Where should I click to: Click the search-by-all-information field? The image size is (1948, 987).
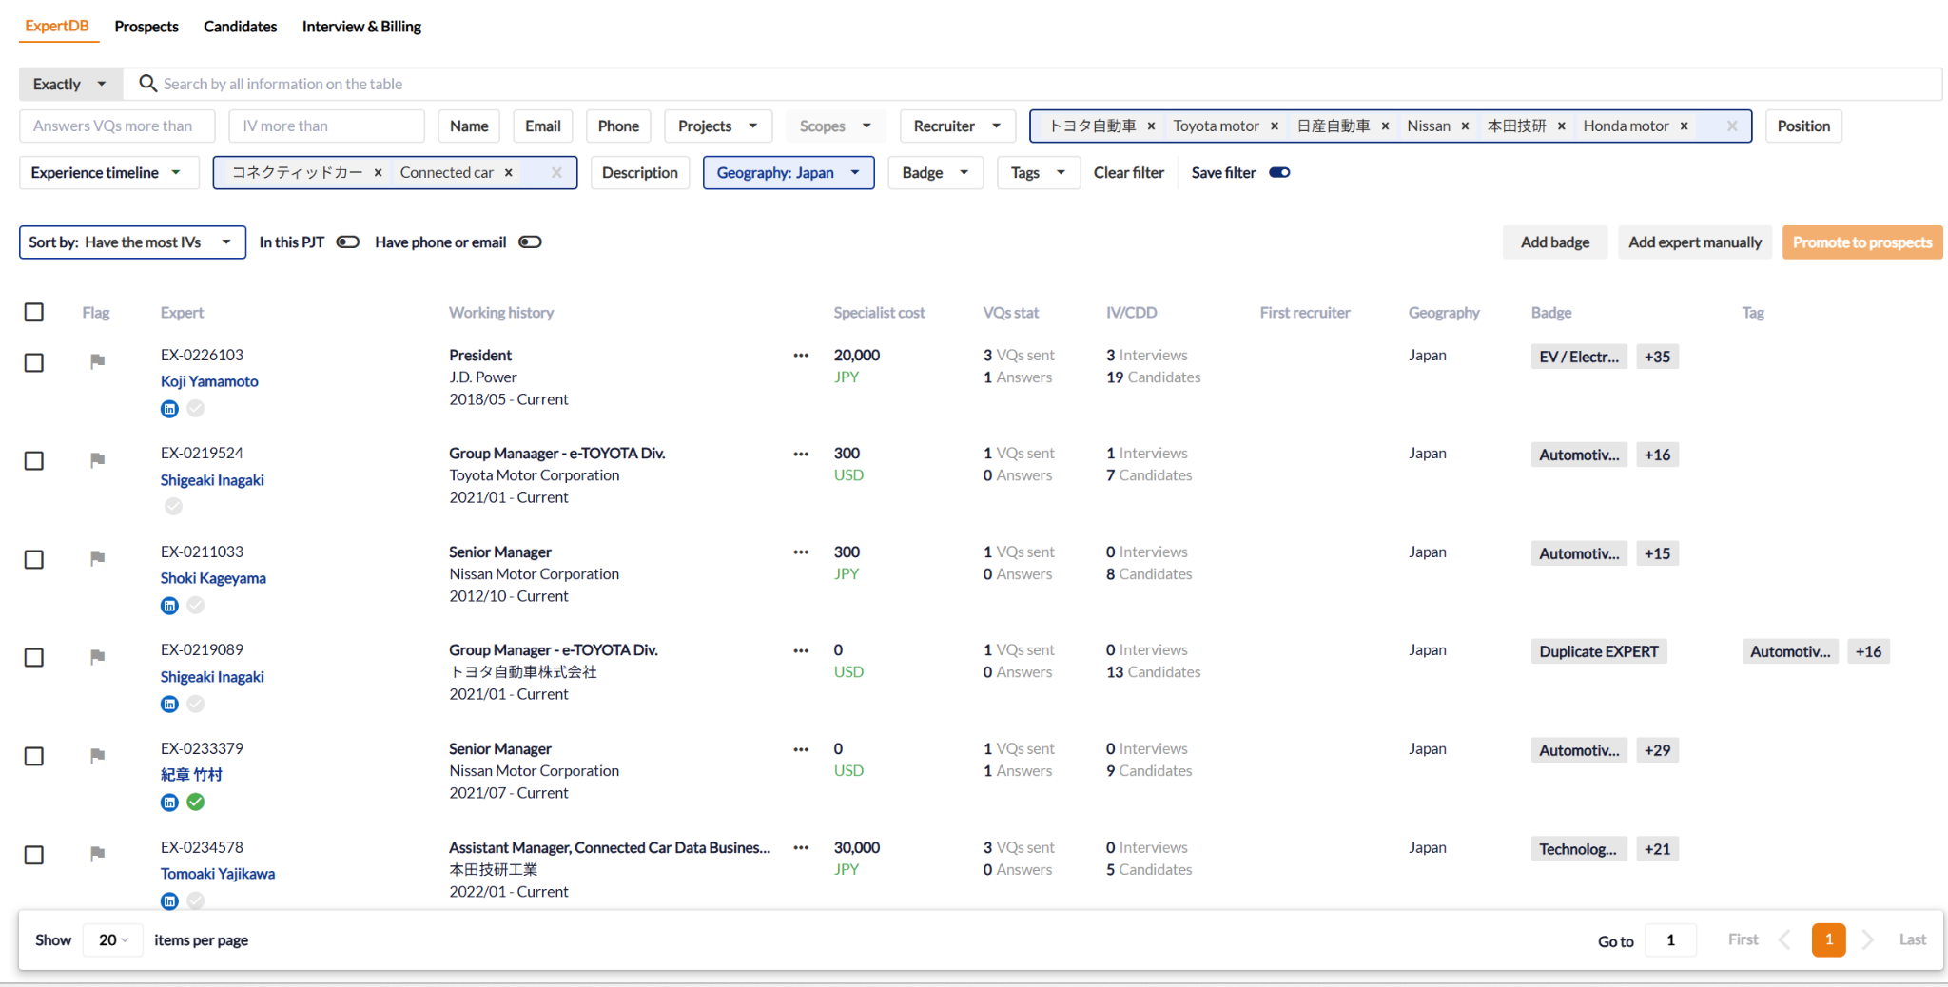click(1032, 84)
